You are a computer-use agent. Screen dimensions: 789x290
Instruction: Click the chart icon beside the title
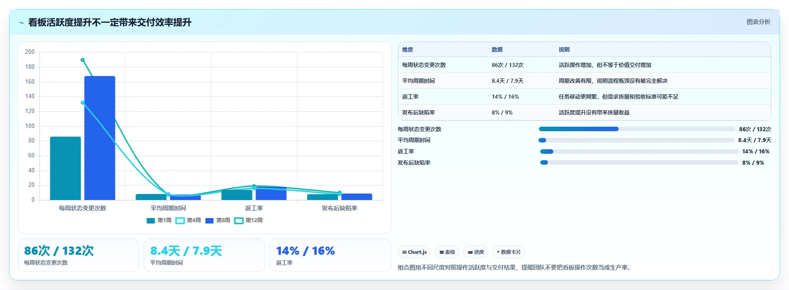[x=21, y=22]
